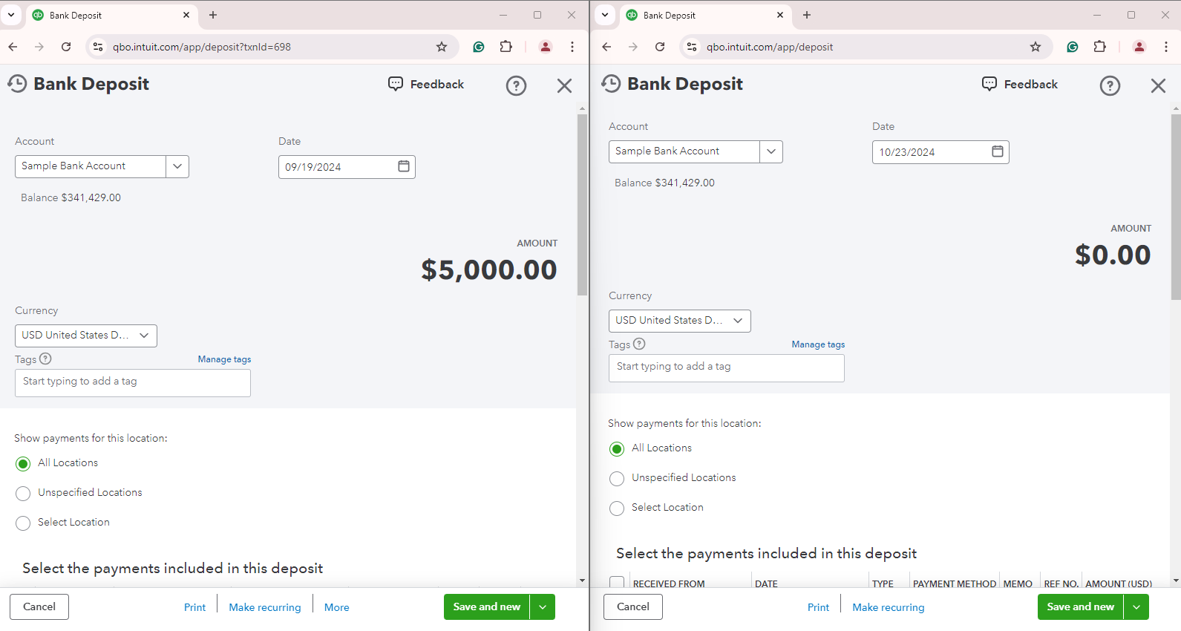1181x631 pixels.
Task: Click Feedback speech bubble icon in left window
Action: [x=396, y=84]
